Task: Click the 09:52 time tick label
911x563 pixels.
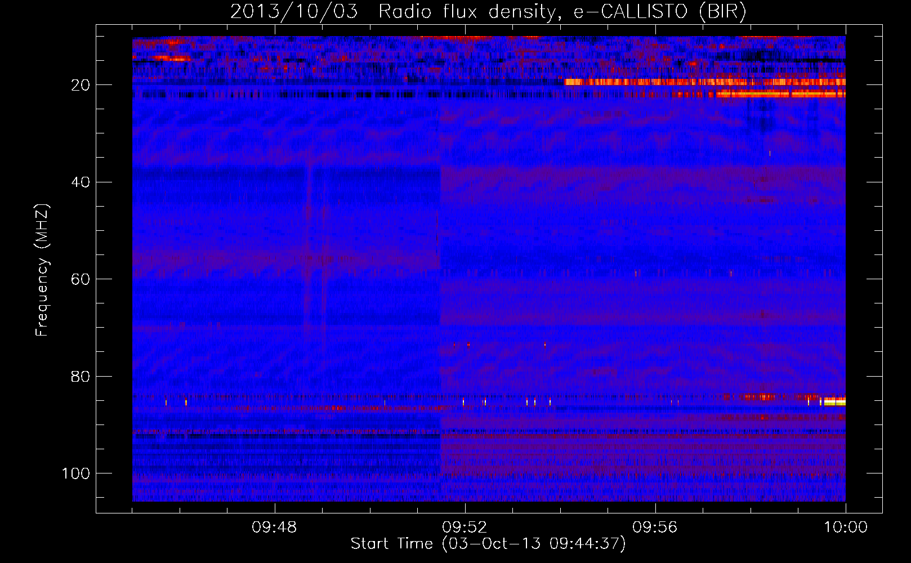Action: pyautogui.click(x=465, y=528)
